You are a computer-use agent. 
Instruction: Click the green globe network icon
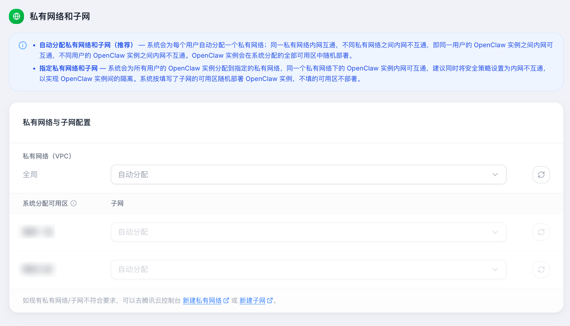pyautogui.click(x=16, y=16)
